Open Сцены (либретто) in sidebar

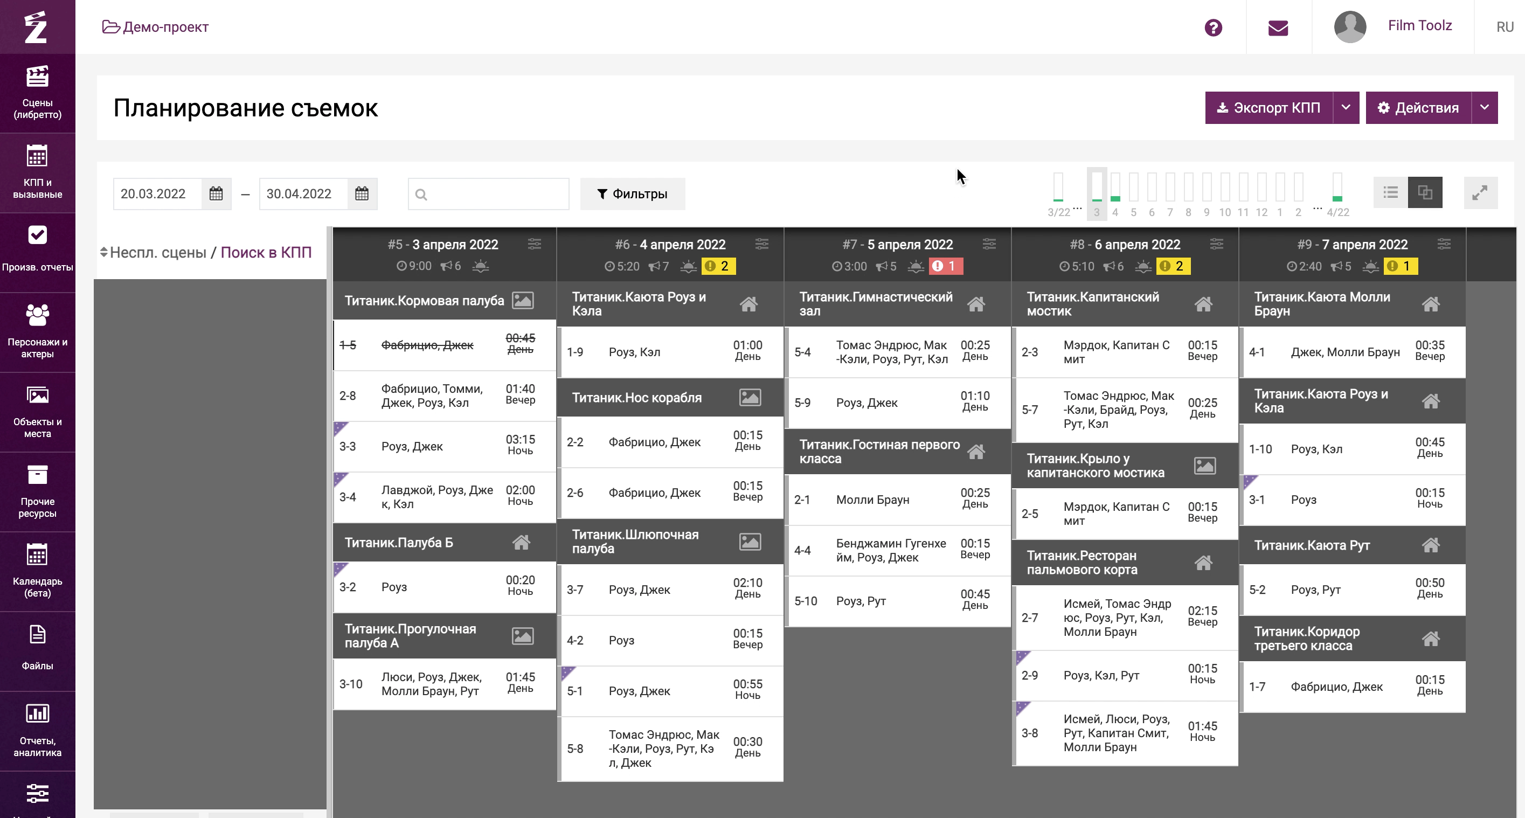click(x=37, y=93)
